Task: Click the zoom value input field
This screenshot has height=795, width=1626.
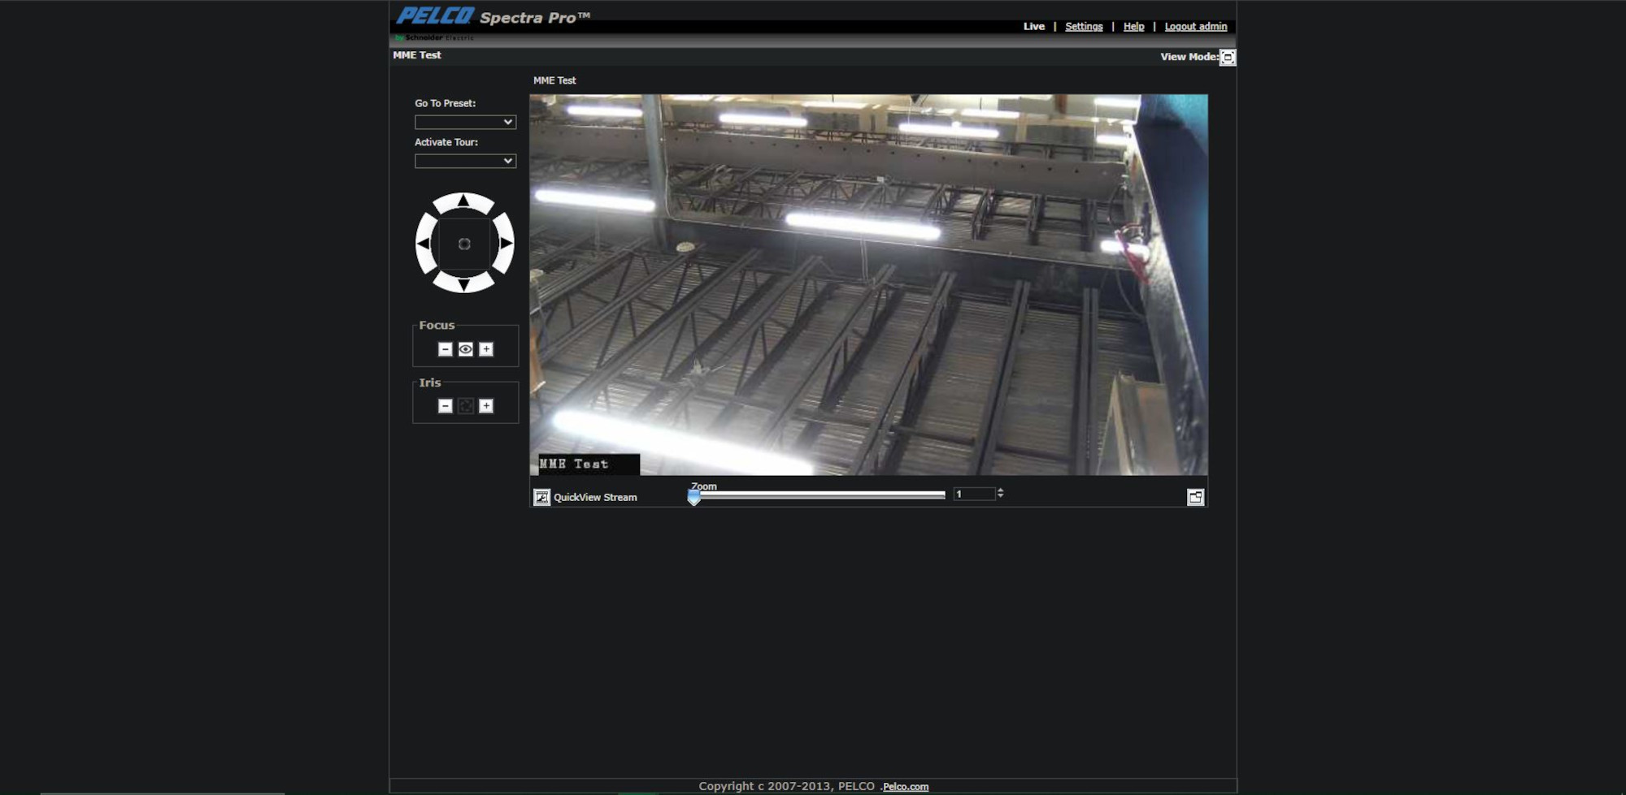Action: pyautogui.click(x=974, y=494)
